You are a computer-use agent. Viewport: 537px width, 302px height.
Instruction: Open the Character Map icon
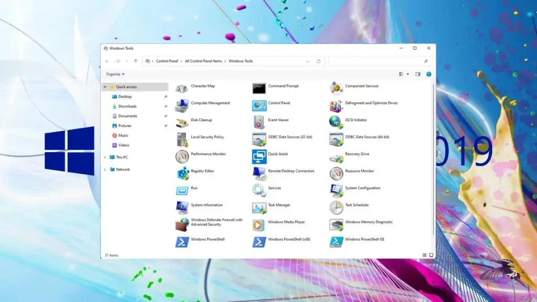(x=182, y=89)
